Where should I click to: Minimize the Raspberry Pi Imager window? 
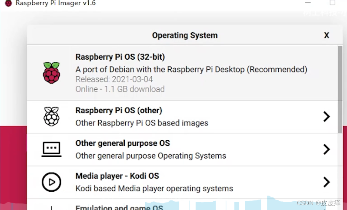pos(308,3)
